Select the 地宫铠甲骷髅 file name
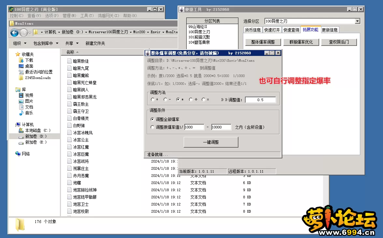This screenshot has width=383, height=238. click(x=85, y=197)
